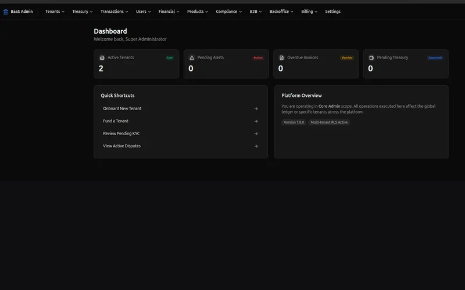The width and height of the screenshot is (465, 290).
Task: Click the Pending Treasury wallet icon
Action: pos(371,57)
